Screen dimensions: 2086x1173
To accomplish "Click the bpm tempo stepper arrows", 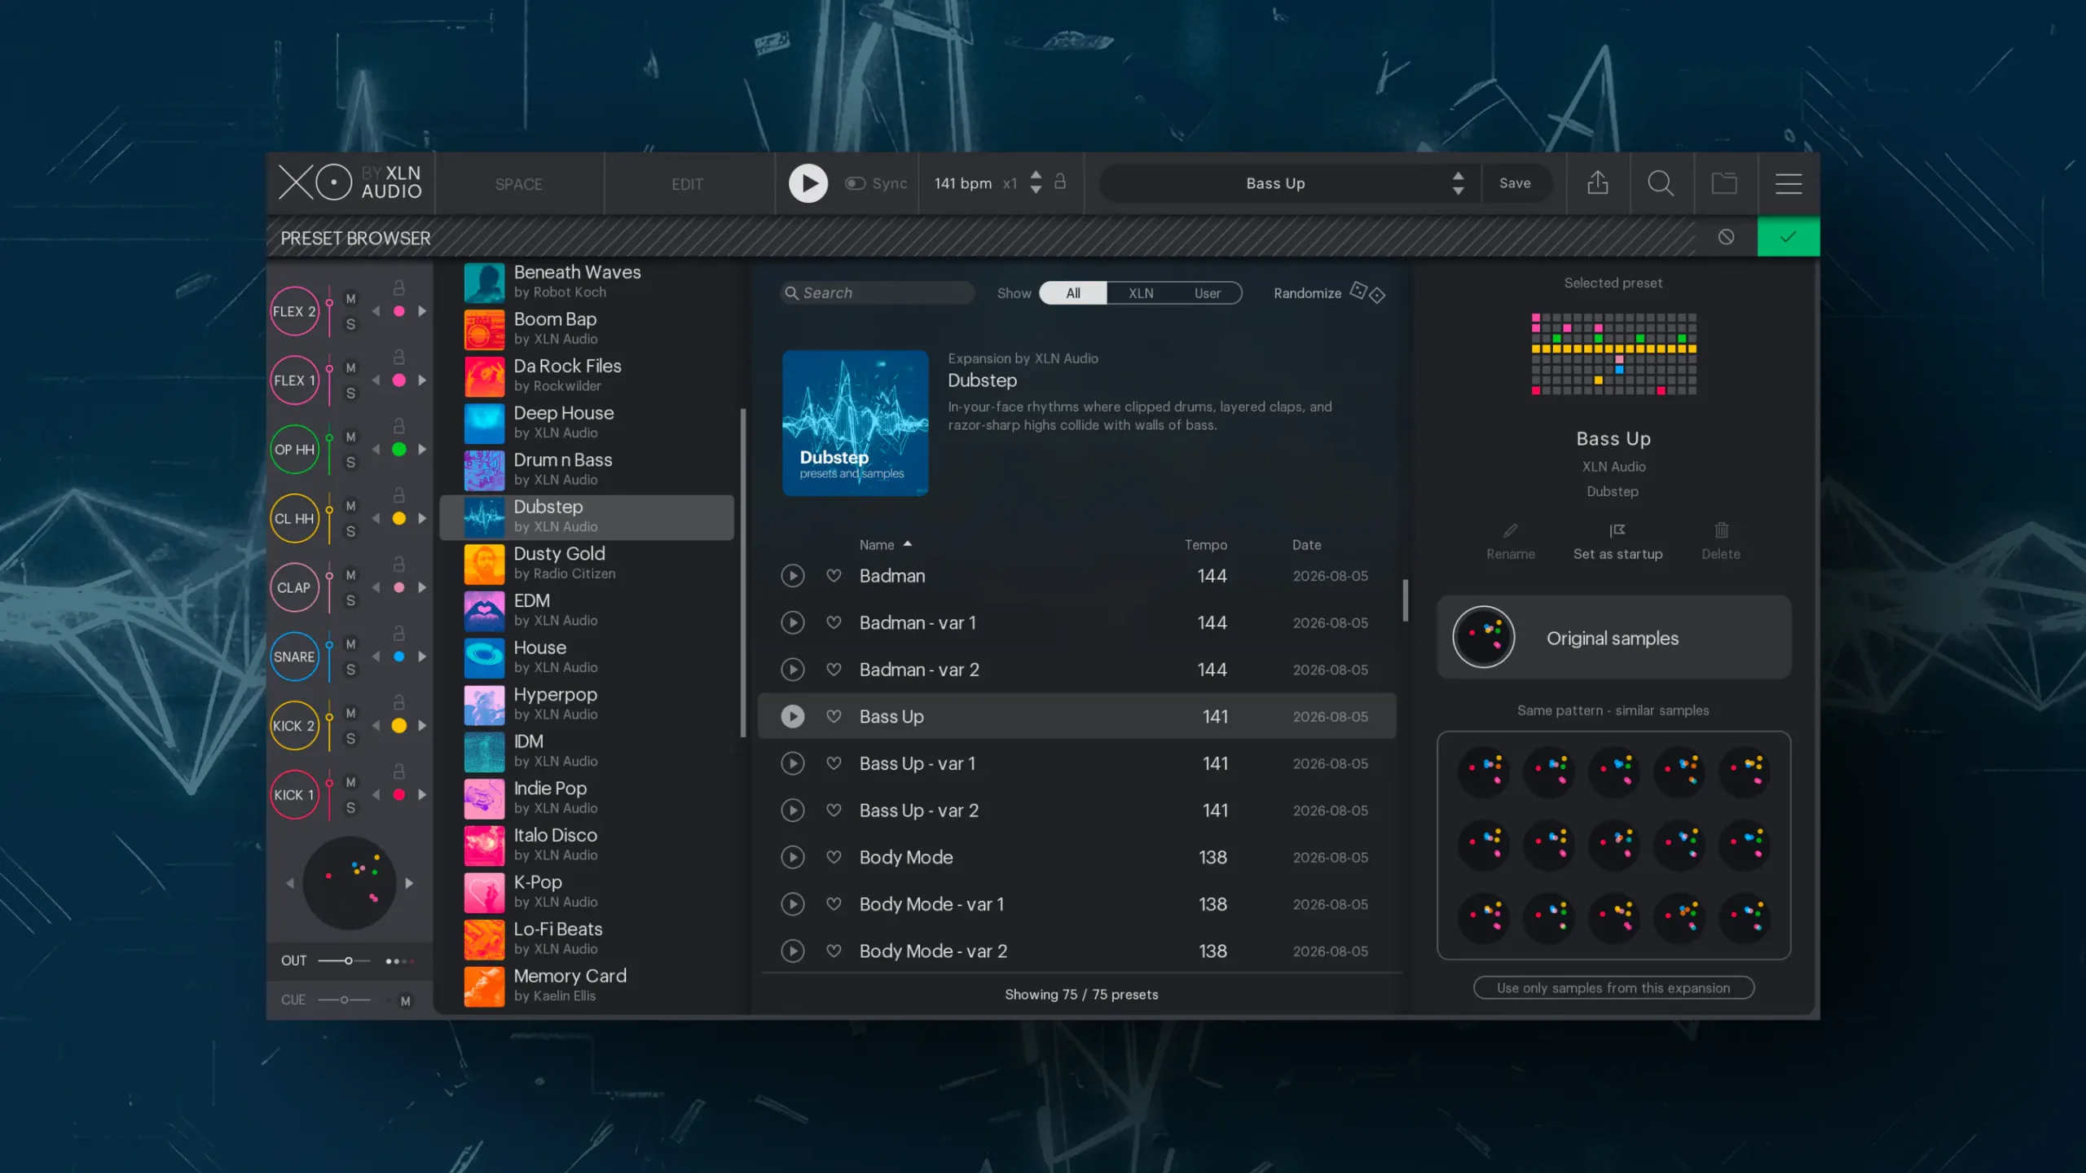I will pos(1036,182).
